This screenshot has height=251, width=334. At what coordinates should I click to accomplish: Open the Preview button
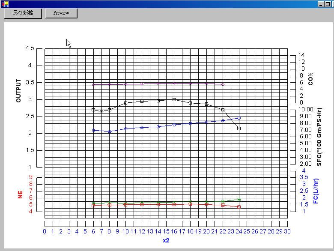click(61, 13)
